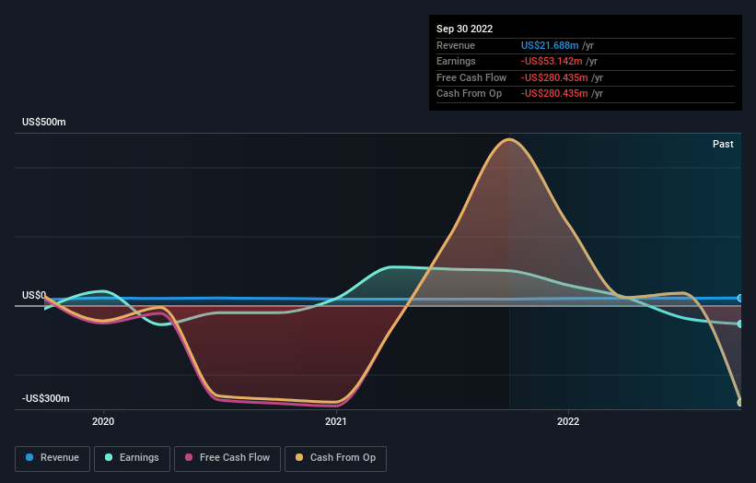The width and height of the screenshot is (756, 483).
Task: Click the Cash From Op endpoint marker at bottom right
Action: pyautogui.click(x=740, y=403)
